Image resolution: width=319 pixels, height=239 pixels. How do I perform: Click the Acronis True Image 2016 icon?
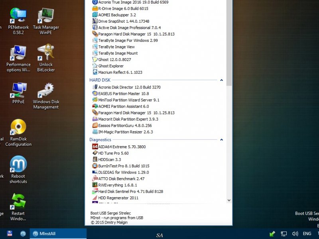pyautogui.click(x=95, y=2)
